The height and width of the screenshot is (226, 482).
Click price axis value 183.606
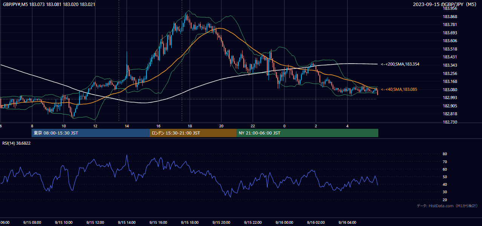pyautogui.click(x=450, y=41)
